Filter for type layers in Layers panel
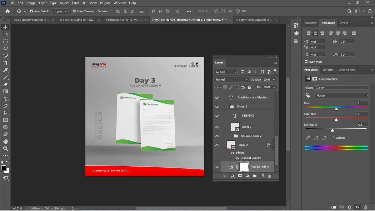375x211 pixels. pos(256,72)
